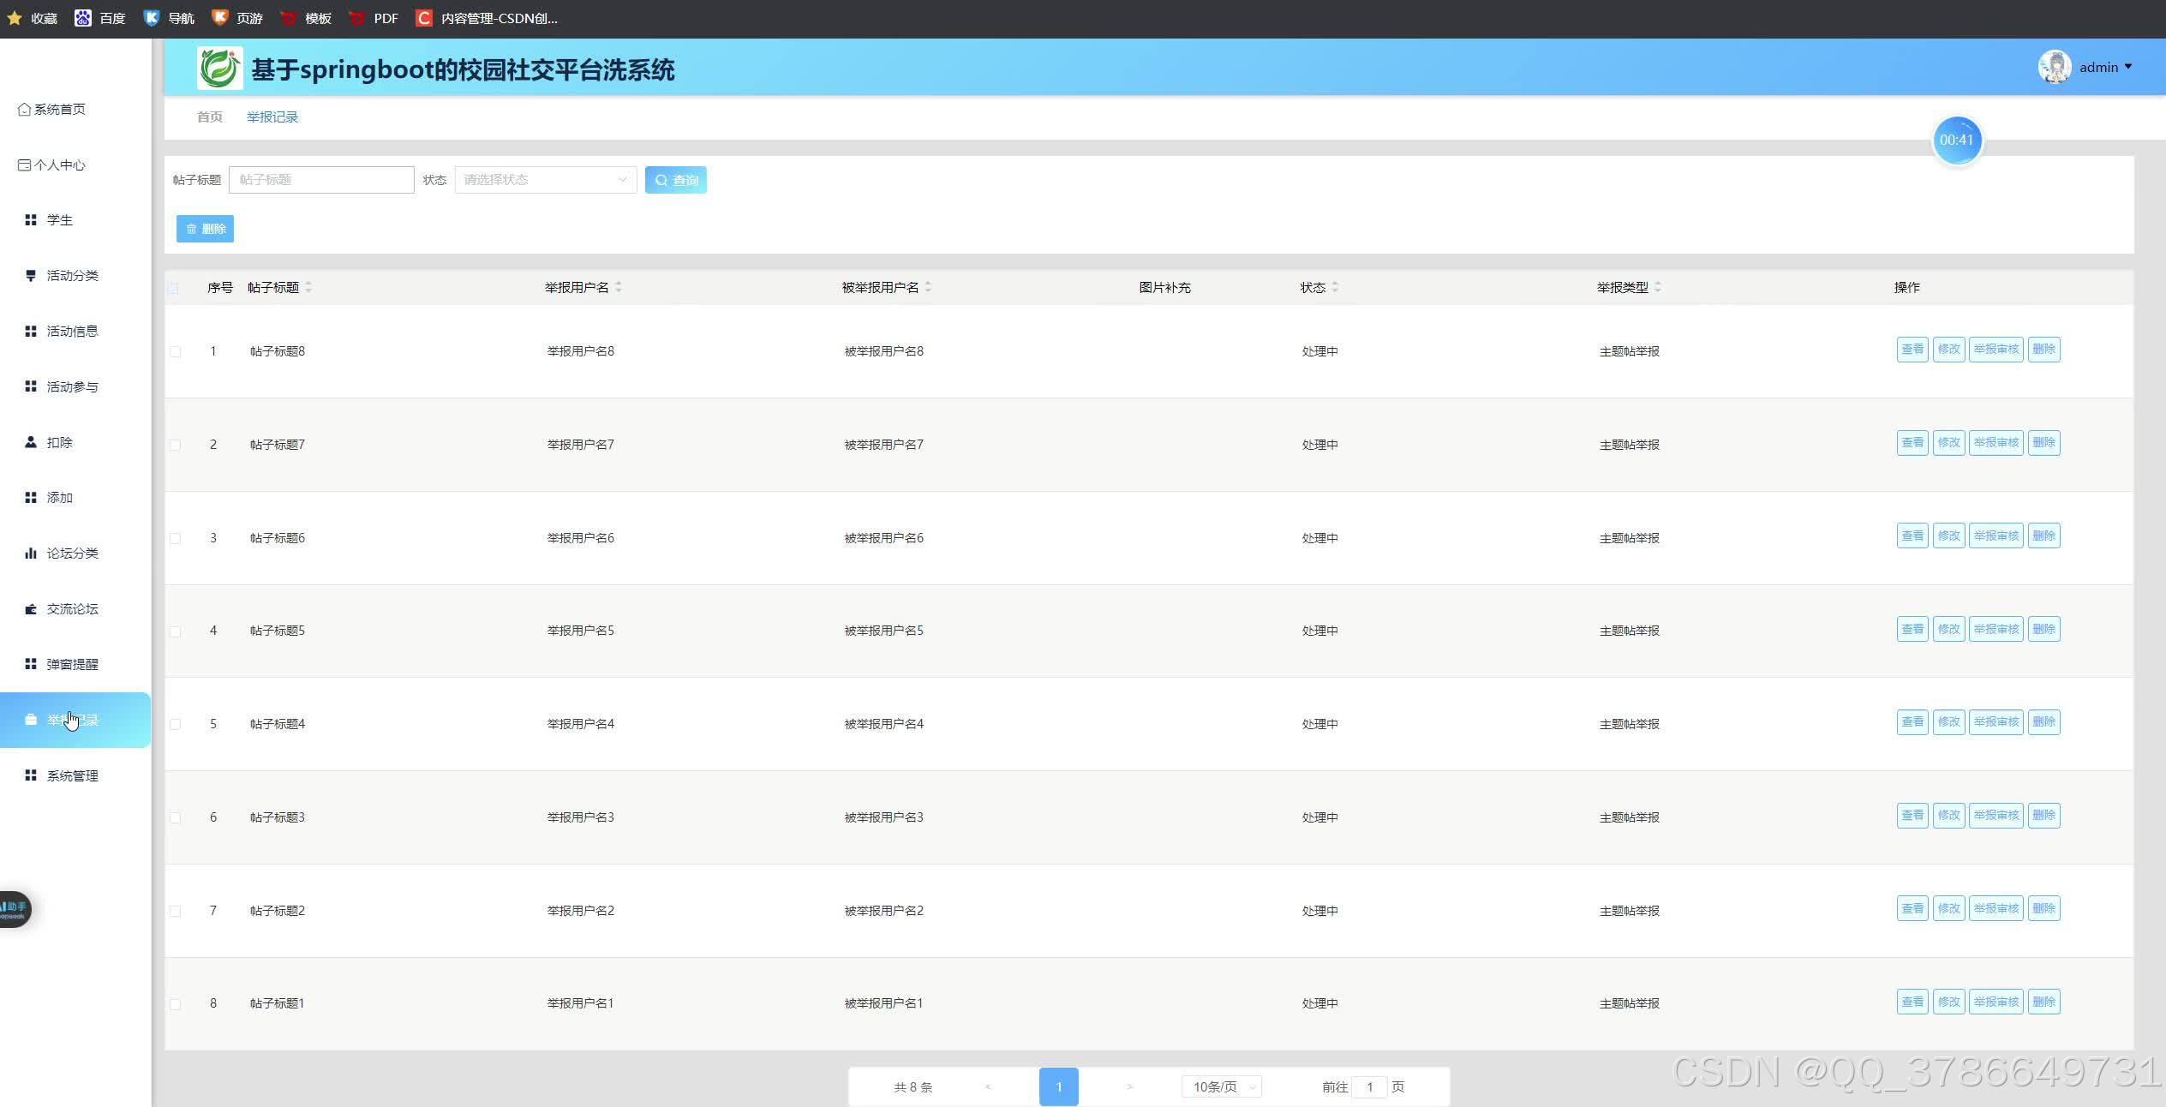The width and height of the screenshot is (2166, 1107).
Task: Expand the admin user menu arrow
Action: 2128,67
